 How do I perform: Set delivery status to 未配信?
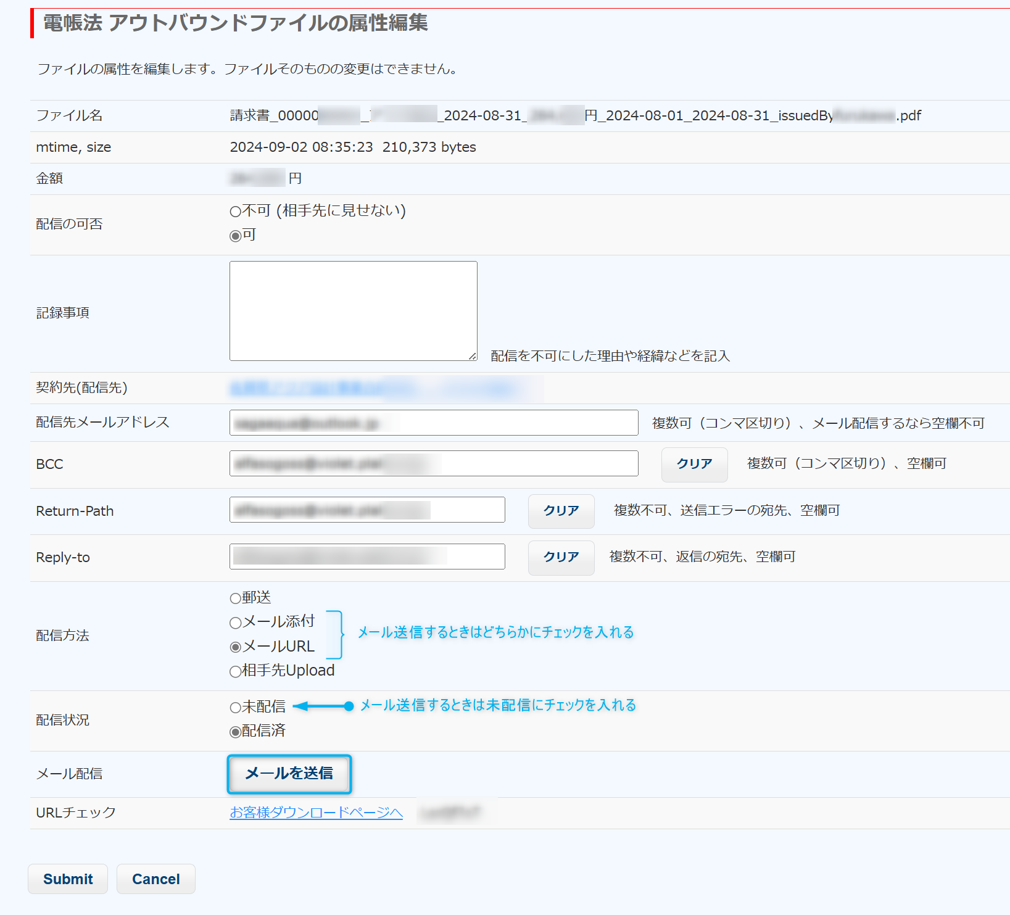(x=235, y=708)
